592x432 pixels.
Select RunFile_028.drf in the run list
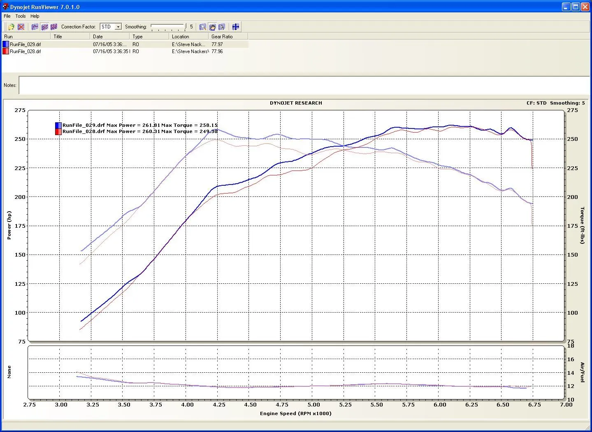tap(26, 51)
